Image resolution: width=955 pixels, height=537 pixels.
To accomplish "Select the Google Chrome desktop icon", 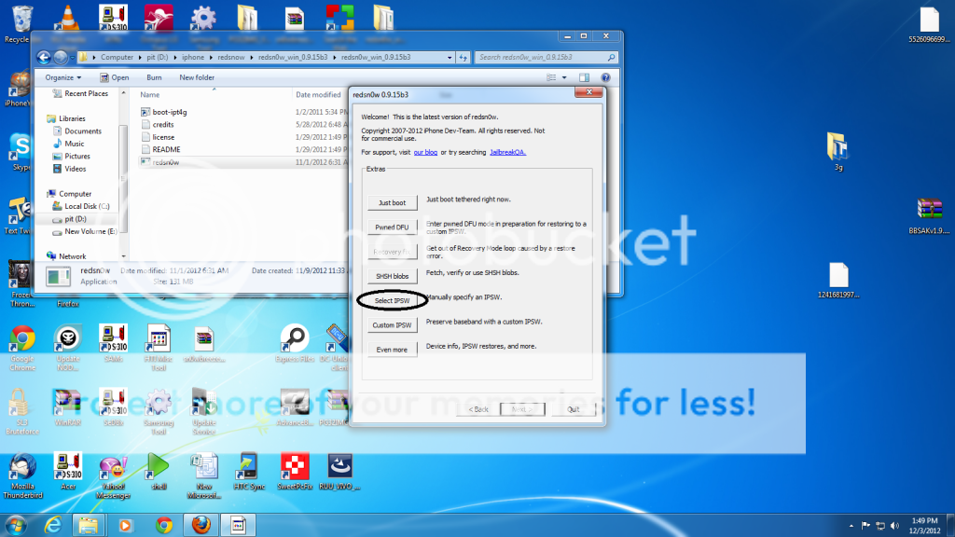I will click(22, 349).
